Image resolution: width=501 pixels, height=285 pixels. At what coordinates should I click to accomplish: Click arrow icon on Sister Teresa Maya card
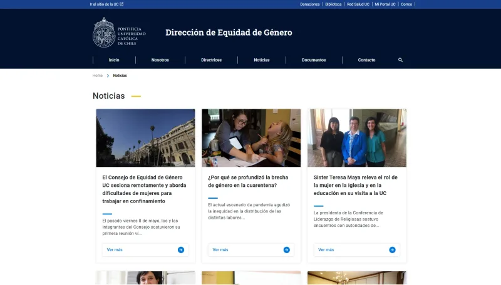pos(393,250)
